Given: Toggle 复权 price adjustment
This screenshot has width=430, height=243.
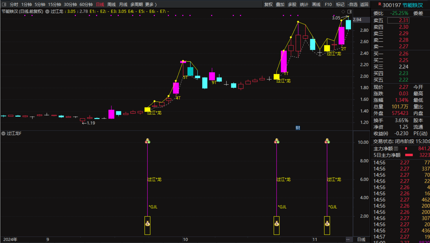Looking at the screenshot, I should (x=268, y=4).
